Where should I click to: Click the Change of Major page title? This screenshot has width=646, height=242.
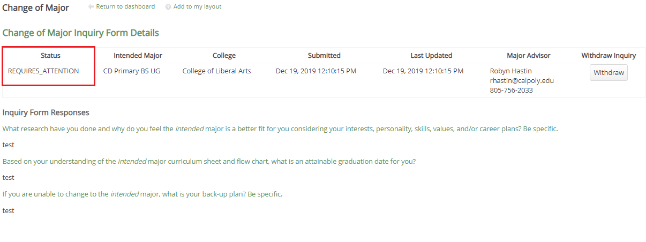(x=35, y=8)
